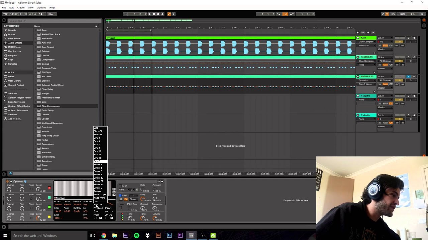The width and height of the screenshot is (428, 240).
Task: Select Instruments category in browser
Action: click(14, 38)
